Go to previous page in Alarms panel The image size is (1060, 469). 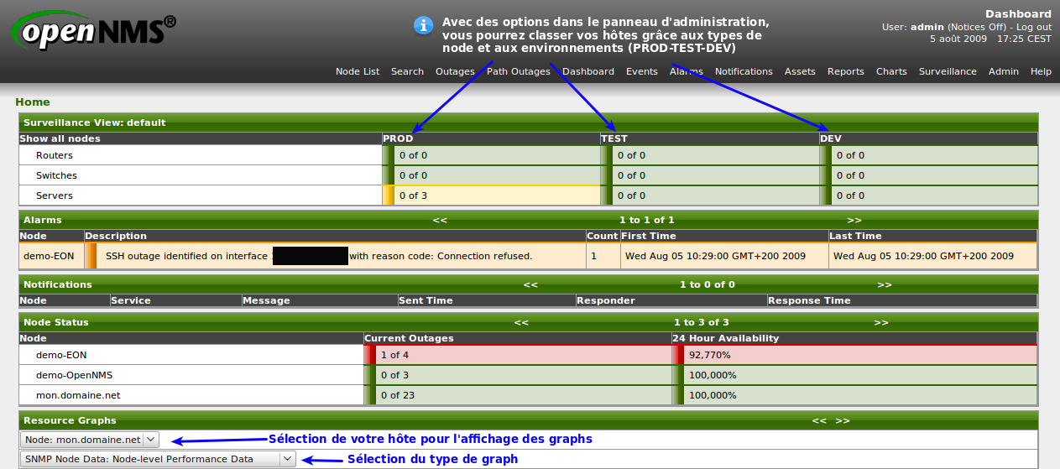440,220
